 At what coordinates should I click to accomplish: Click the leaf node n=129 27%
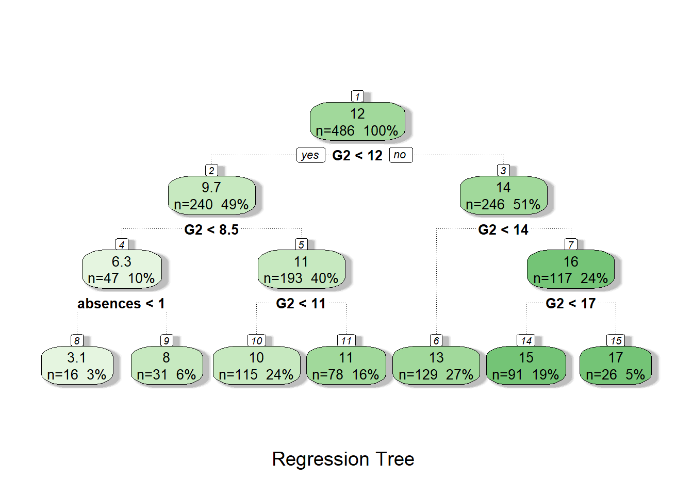(x=436, y=366)
